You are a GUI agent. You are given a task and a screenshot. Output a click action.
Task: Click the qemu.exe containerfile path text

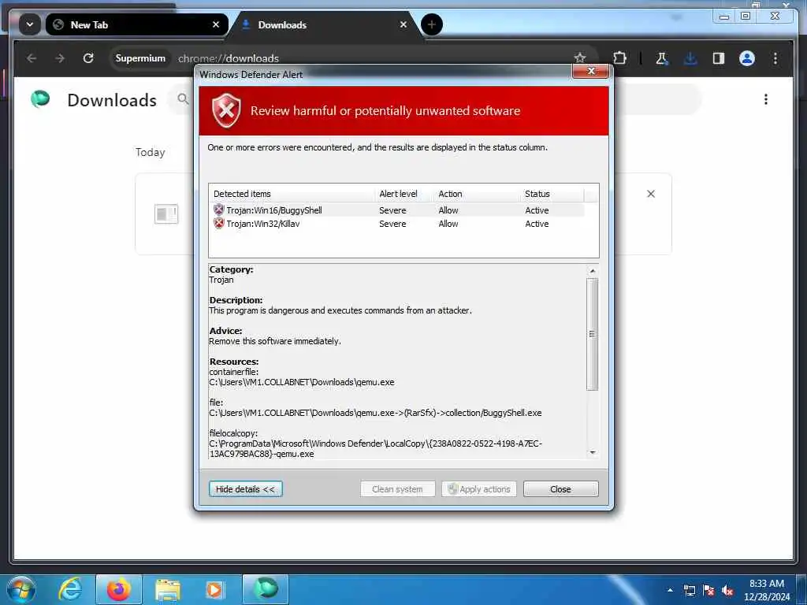click(x=302, y=382)
